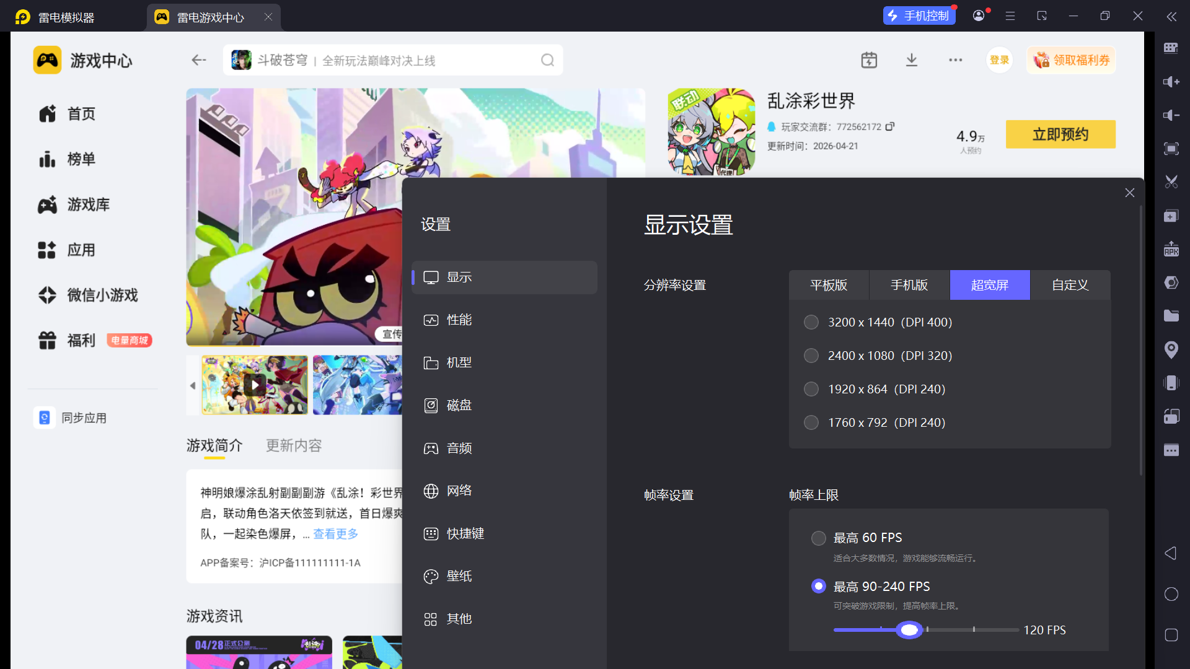Collapse the right sidebar with double chevron
This screenshot has width=1190, height=669.
[1171, 17]
